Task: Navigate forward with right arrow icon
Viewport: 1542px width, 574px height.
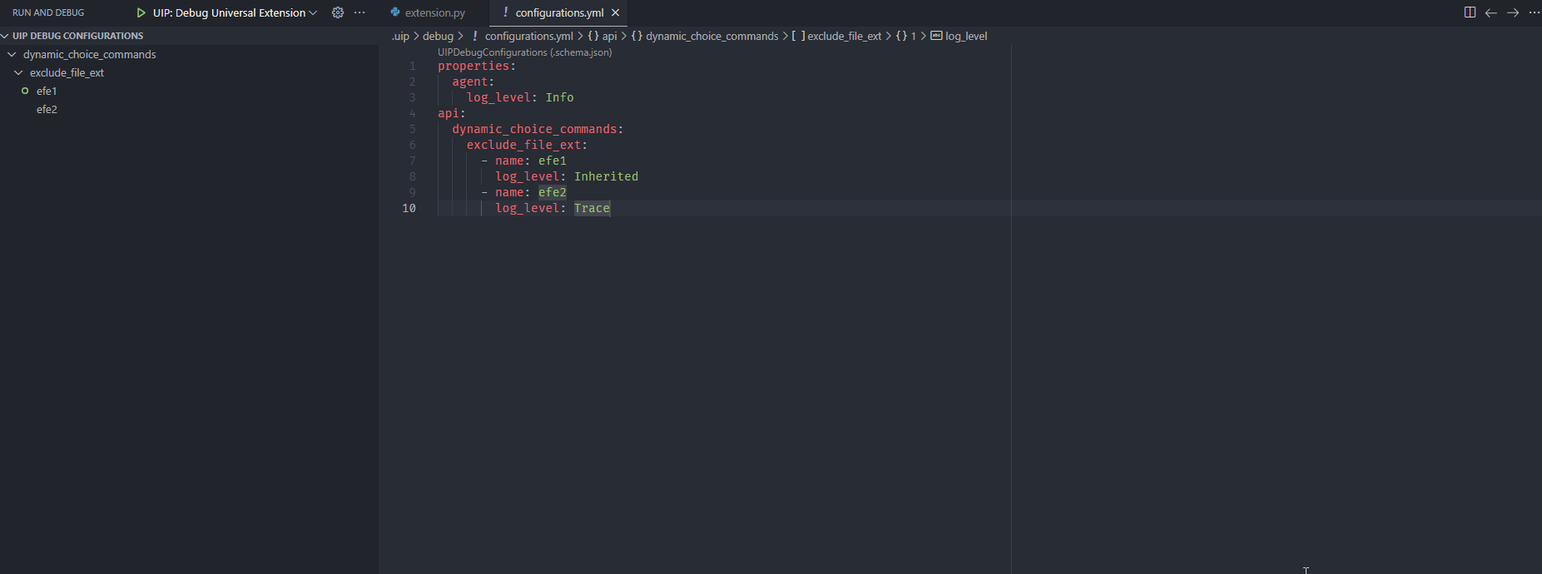Action: coord(1513,12)
